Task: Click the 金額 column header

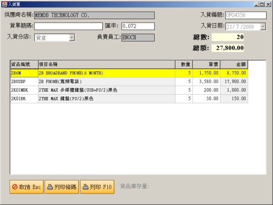Action: 234,65
